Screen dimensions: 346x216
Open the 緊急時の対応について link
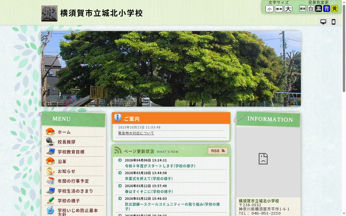click(136, 133)
